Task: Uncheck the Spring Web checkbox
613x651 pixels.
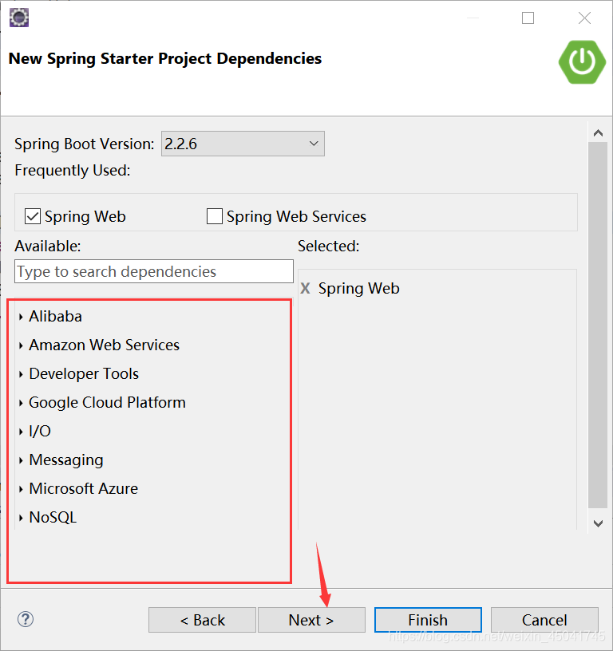Action: (x=33, y=216)
